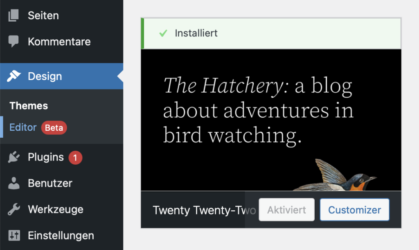The image size is (419, 250).
Task: Click the Kommentare speech bubble icon
Action: click(14, 42)
